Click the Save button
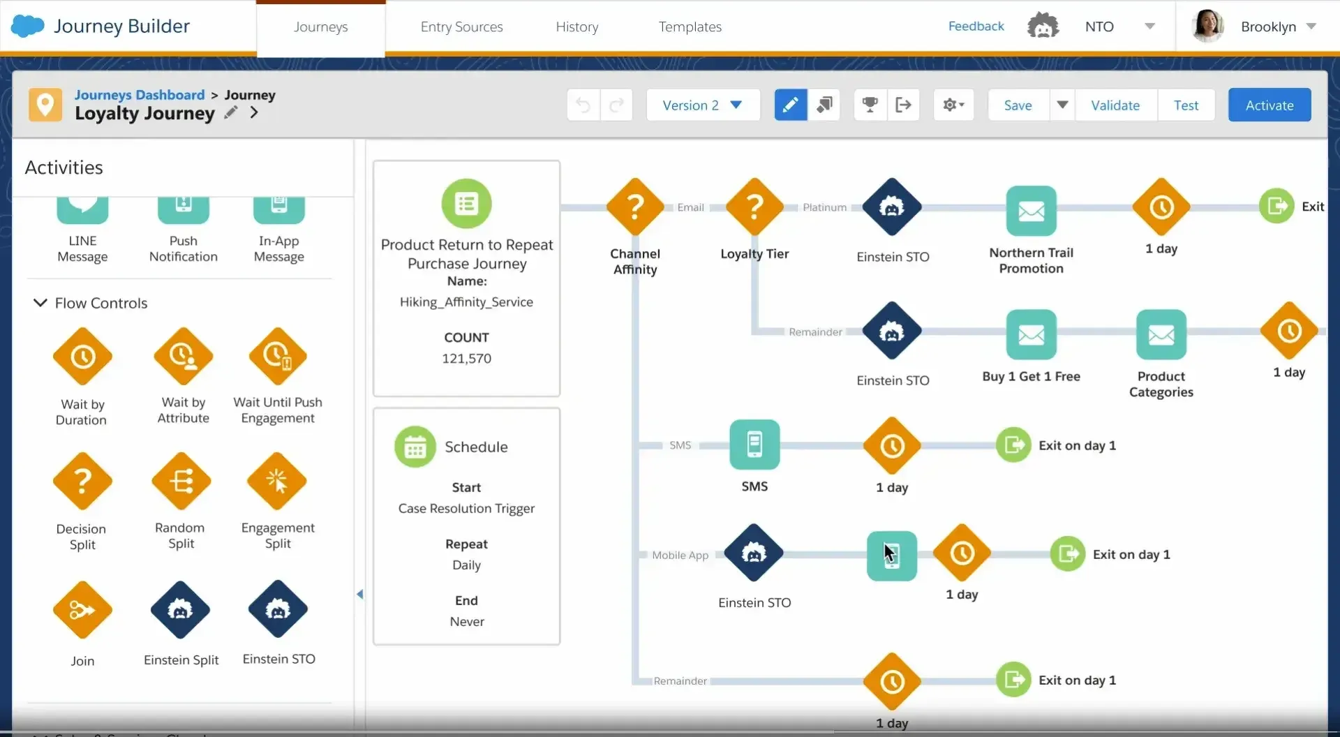Image resolution: width=1340 pixels, height=737 pixels. point(1018,105)
